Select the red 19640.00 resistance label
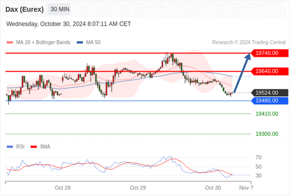The width and height of the screenshot is (290, 196). point(270,71)
